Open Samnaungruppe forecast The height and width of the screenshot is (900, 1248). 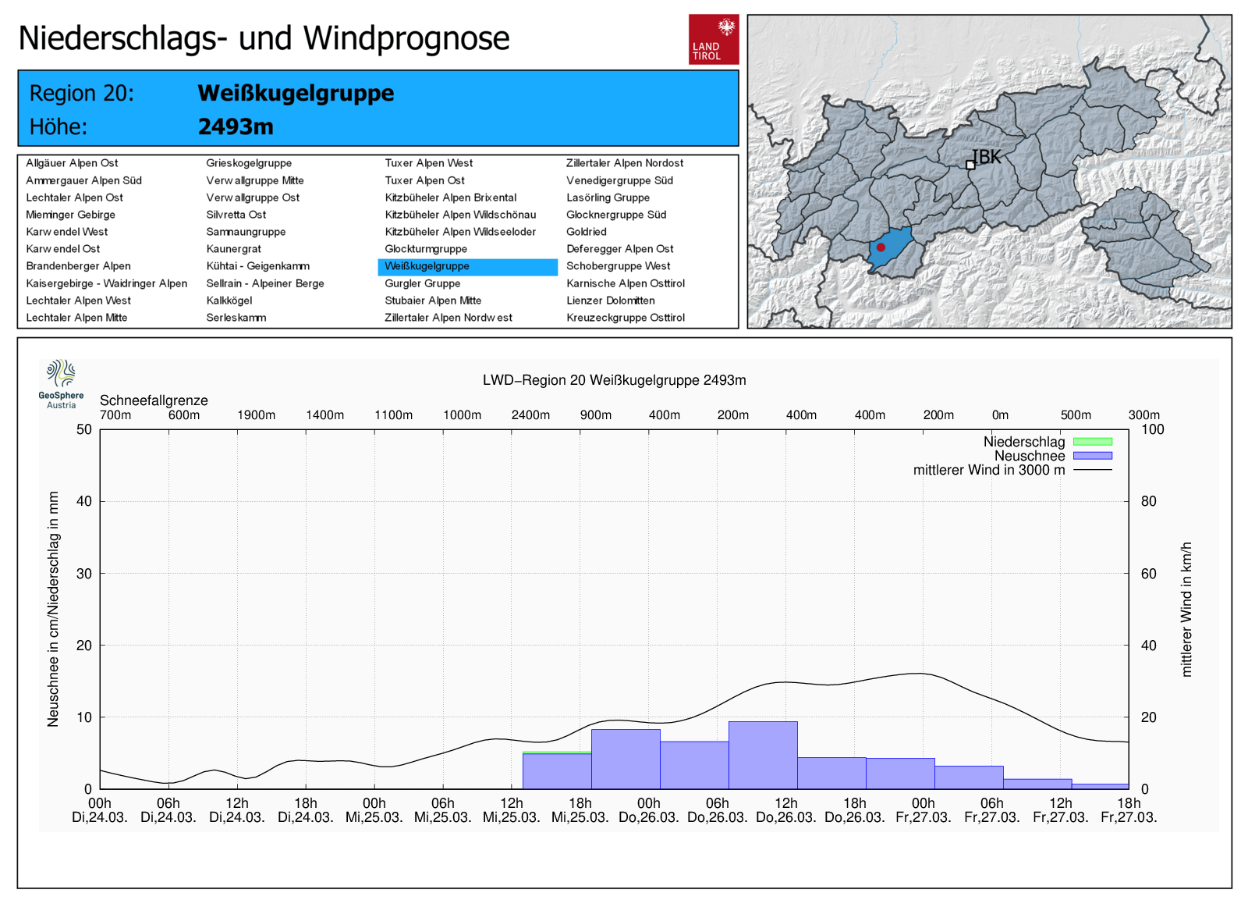click(246, 232)
